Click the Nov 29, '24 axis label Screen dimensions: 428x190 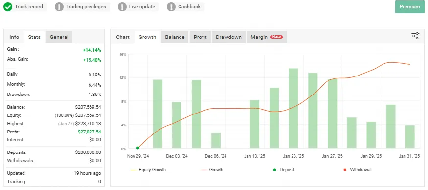(138, 156)
